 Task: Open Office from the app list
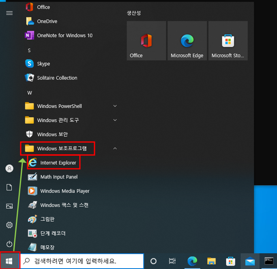(x=71, y=7)
